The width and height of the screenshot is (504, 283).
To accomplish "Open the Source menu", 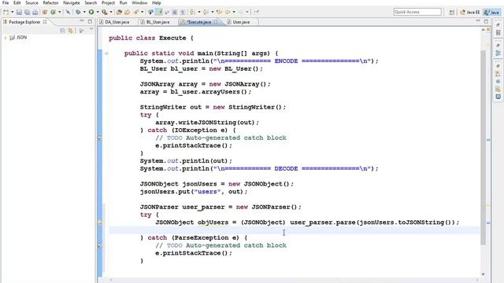I will [31, 3].
